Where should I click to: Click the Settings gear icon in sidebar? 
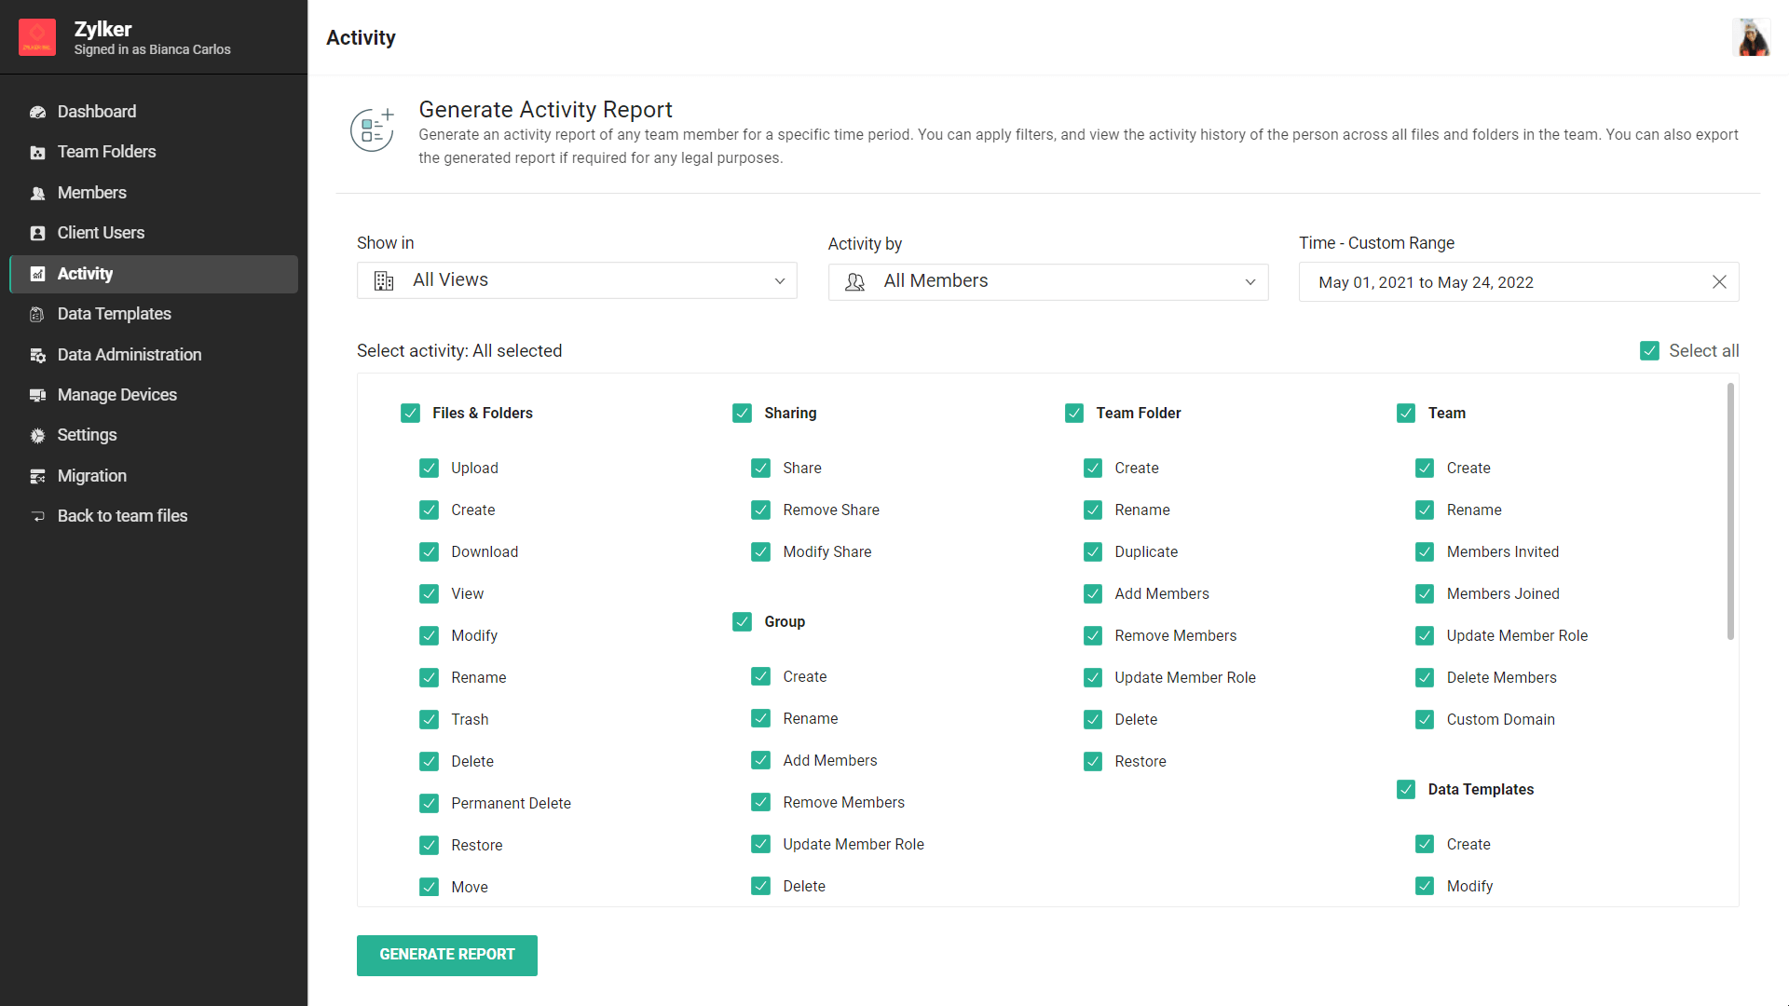click(37, 435)
